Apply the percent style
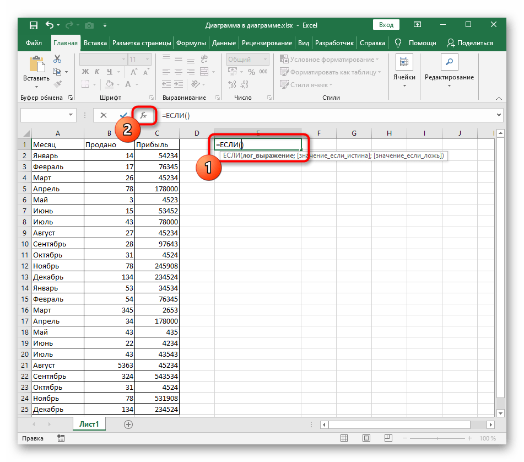This screenshot has width=524, height=462. click(252, 72)
